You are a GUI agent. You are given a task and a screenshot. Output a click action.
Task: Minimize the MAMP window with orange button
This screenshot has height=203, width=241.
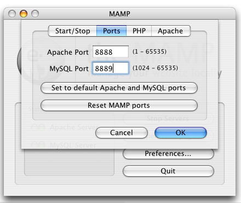24,14
